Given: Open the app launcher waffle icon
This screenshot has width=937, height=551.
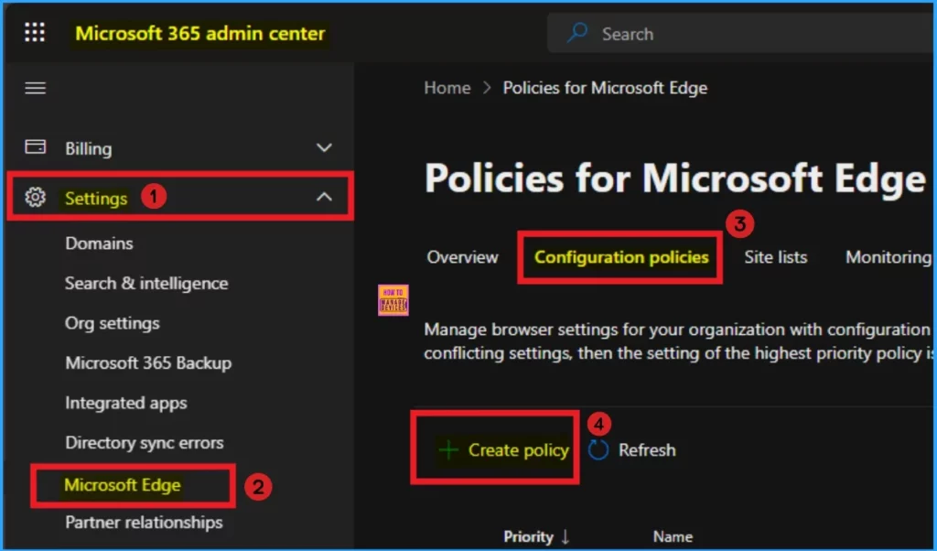Looking at the screenshot, I should [x=35, y=32].
